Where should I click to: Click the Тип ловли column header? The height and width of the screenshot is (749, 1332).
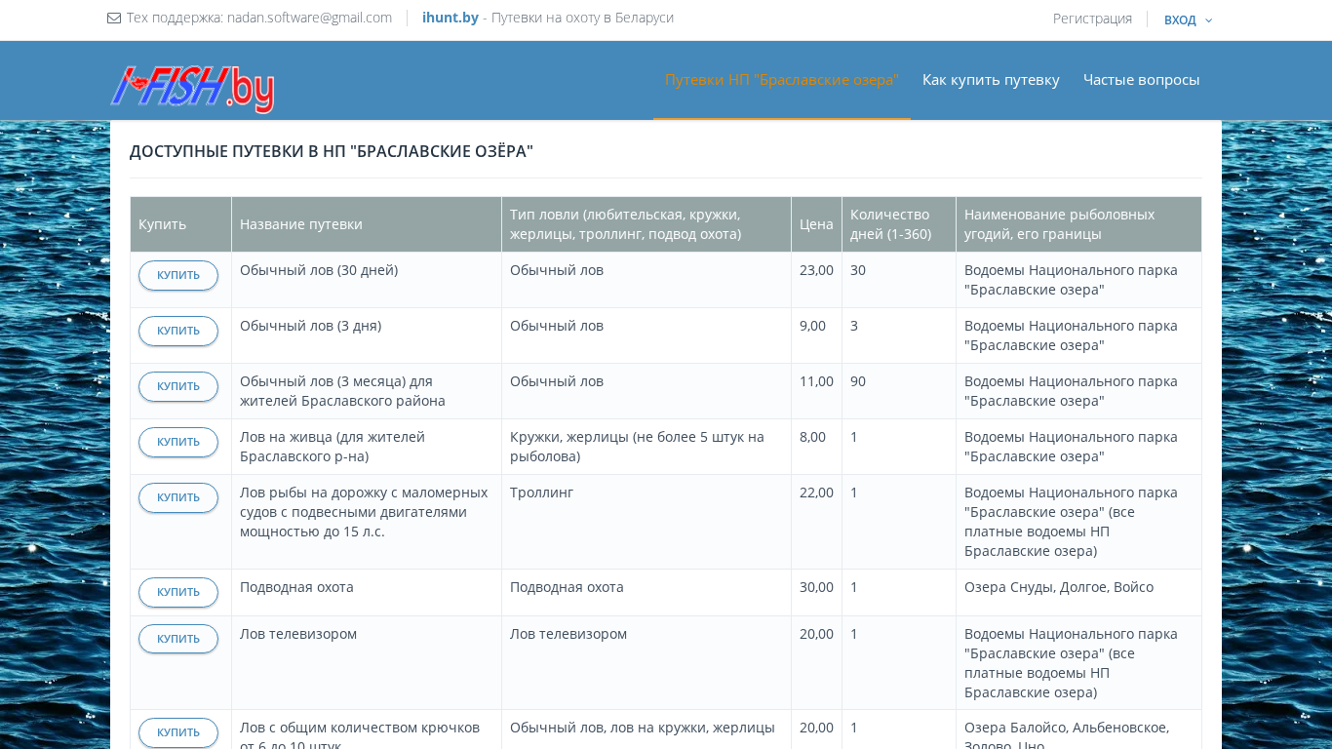(646, 224)
